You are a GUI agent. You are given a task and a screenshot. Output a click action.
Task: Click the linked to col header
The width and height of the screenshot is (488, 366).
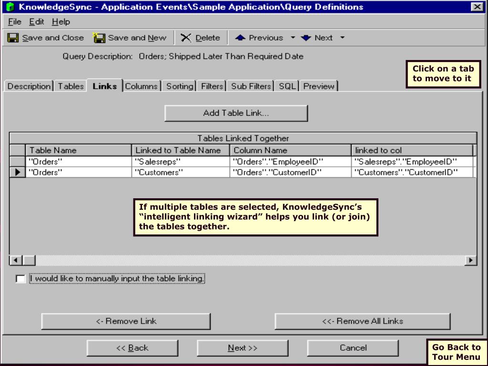pyautogui.click(x=412, y=150)
